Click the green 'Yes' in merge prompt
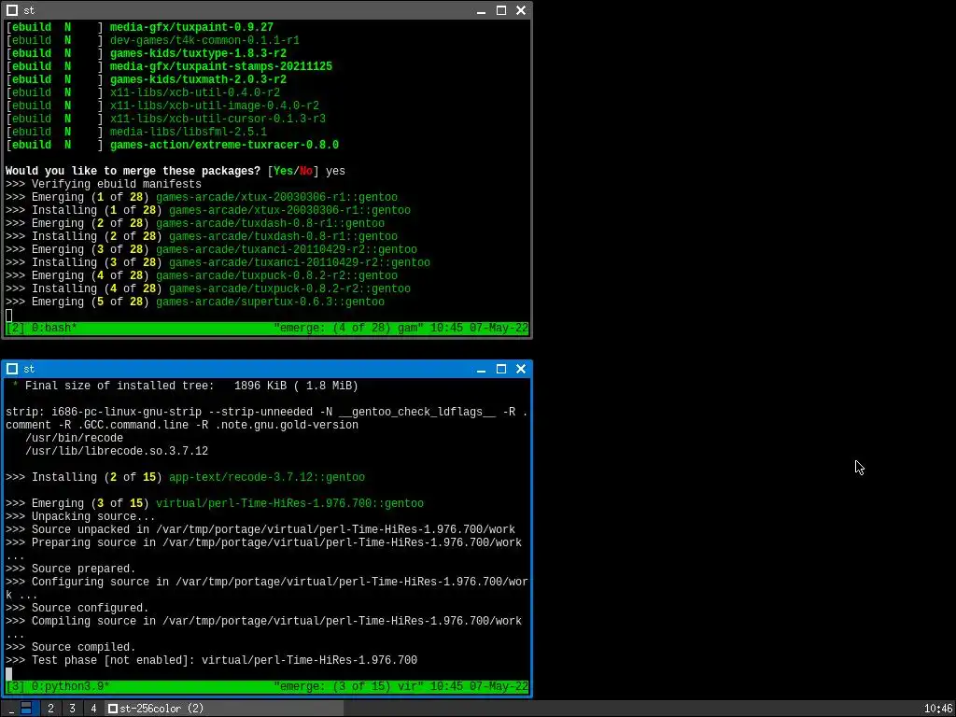The width and height of the screenshot is (956, 717). tap(284, 172)
